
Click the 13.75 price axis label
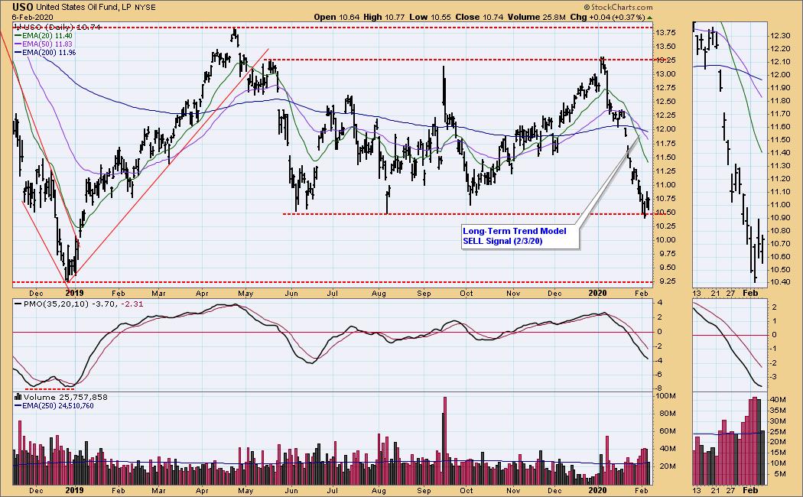tap(666, 33)
